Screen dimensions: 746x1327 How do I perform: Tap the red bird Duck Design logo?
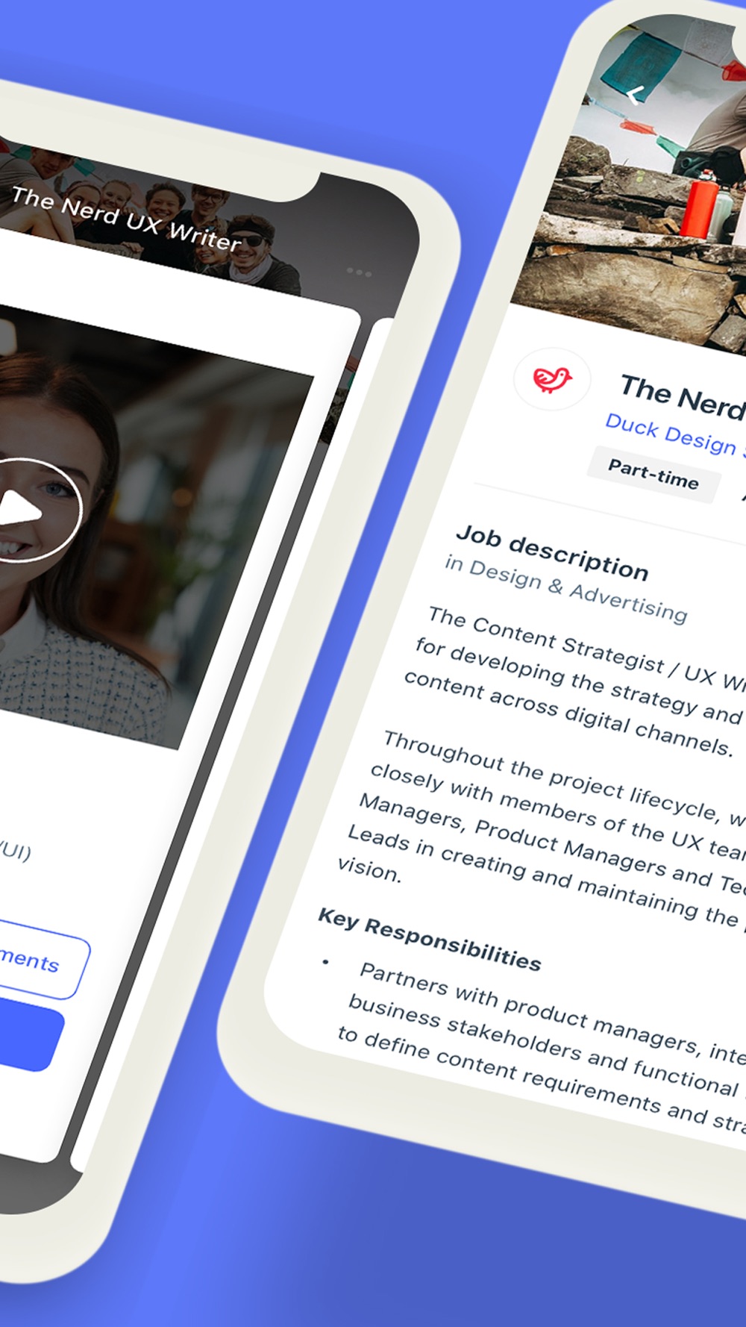[552, 379]
